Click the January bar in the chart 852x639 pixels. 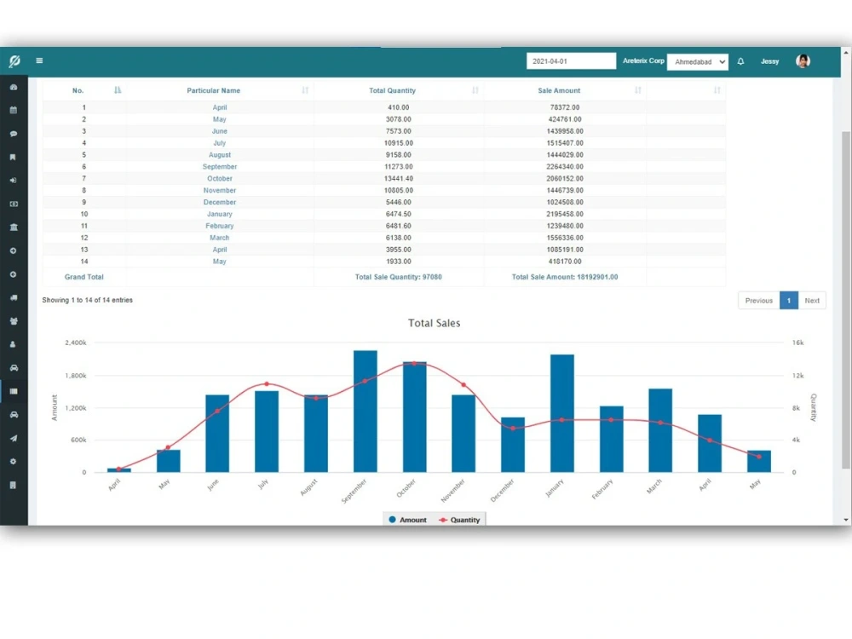coord(561,413)
